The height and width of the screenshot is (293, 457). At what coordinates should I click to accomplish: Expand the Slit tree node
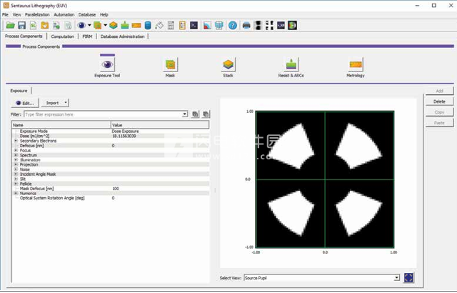16,179
